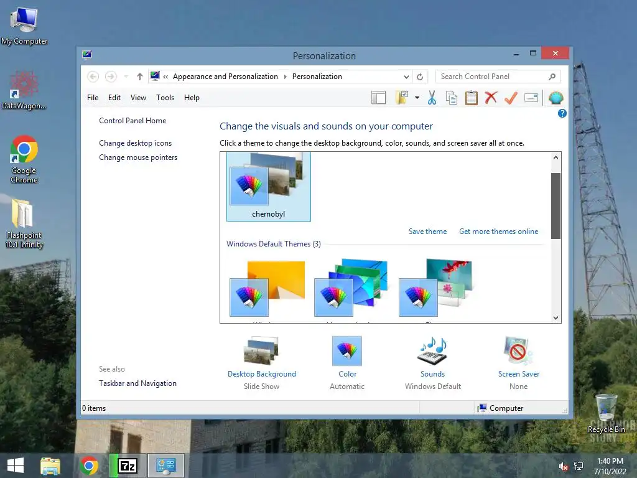
Task: Open Screen Saver settings
Action: pos(518,363)
